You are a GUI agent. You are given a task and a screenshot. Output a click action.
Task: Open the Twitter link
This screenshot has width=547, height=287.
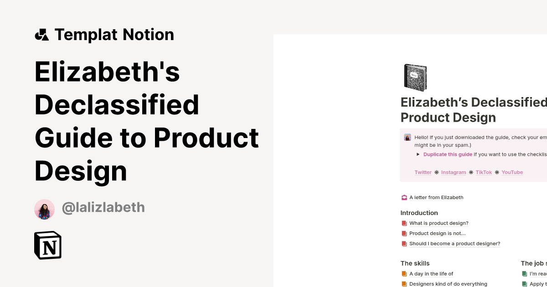[423, 172]
